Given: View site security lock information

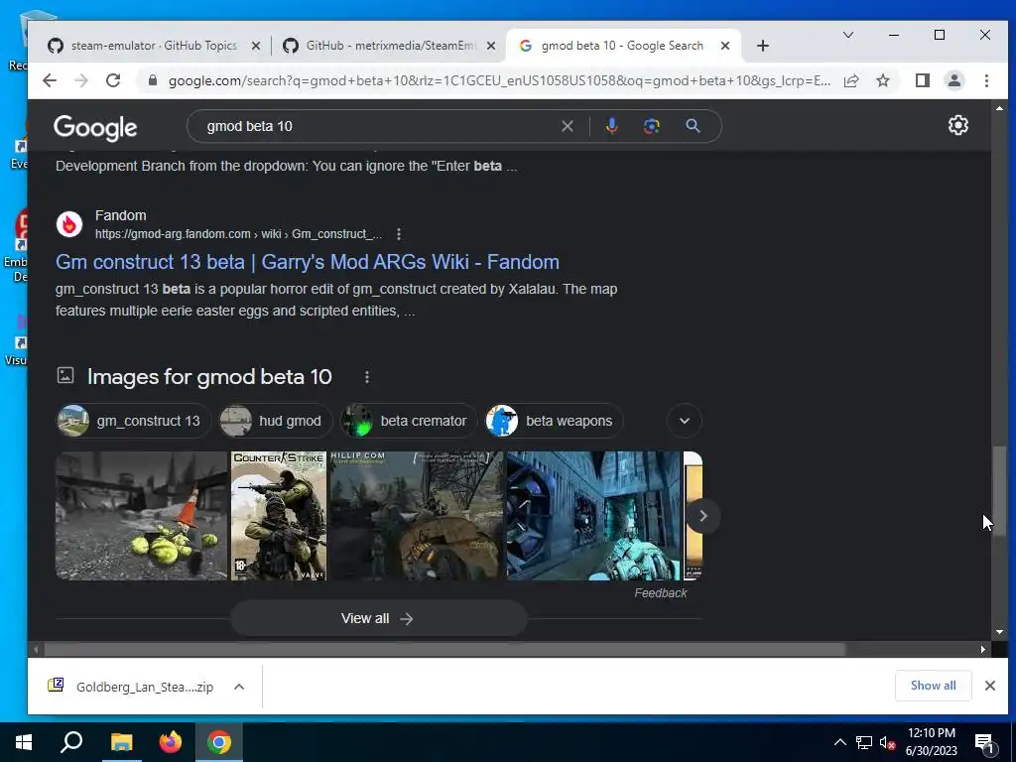Looking at the screenshot, I should pos(152,80).
